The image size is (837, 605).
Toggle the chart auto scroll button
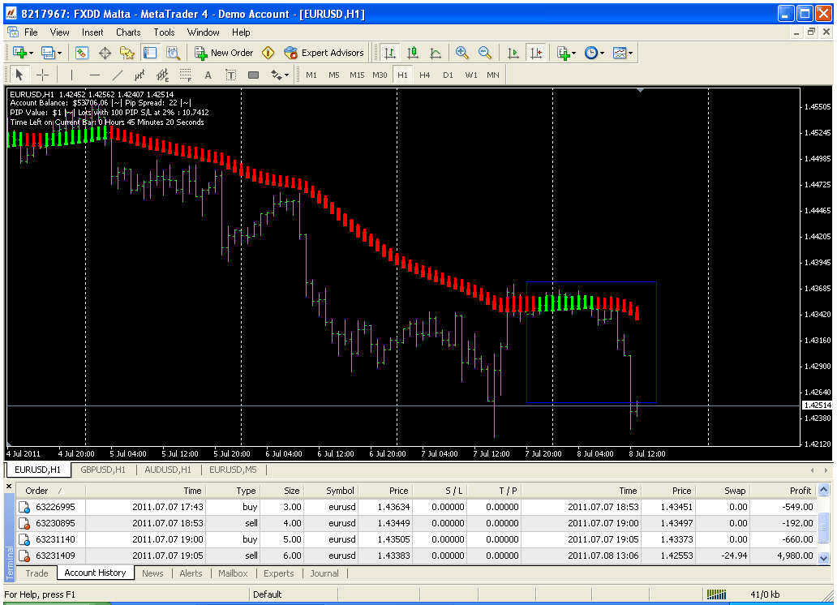(513, 53)
